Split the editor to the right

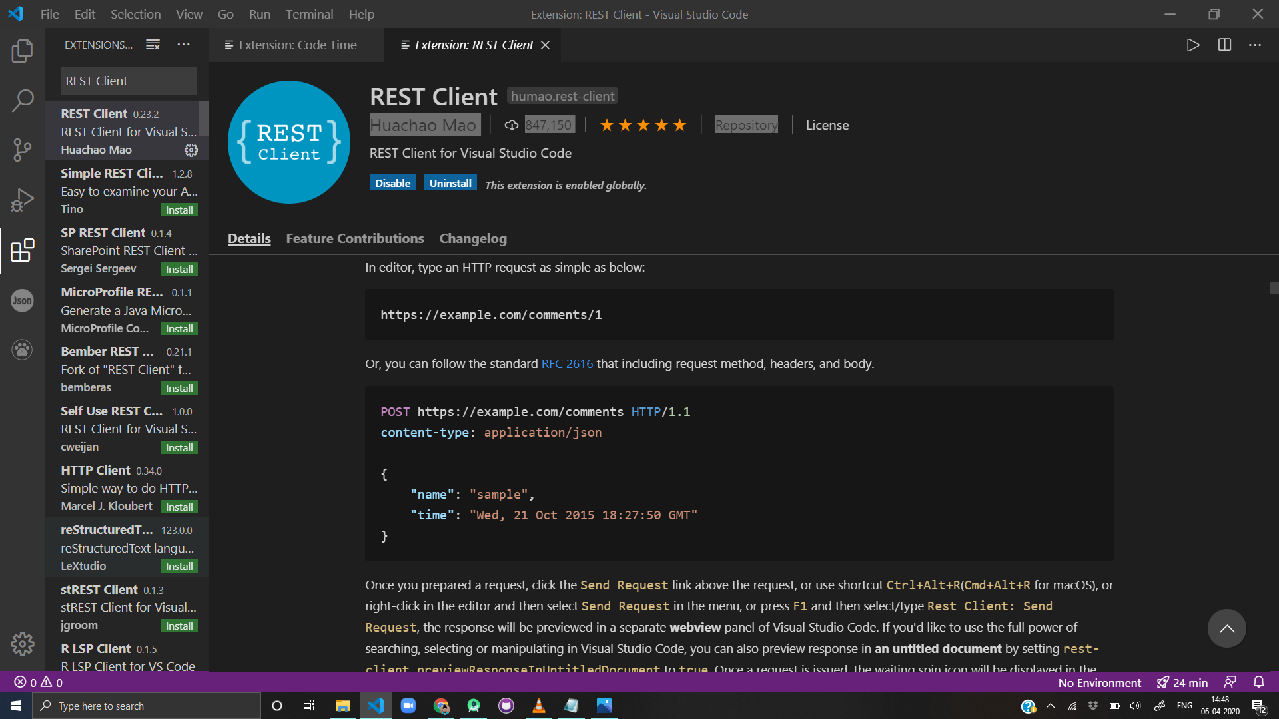[1224, 45]
